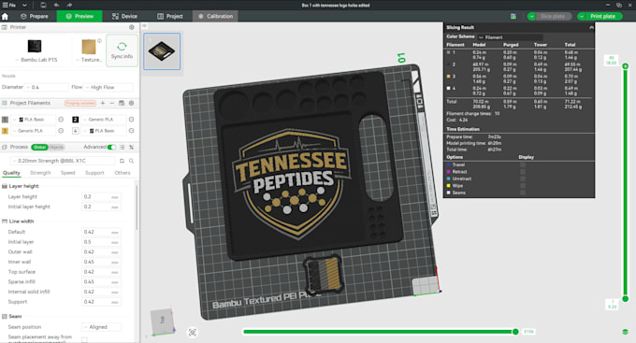Viewport: 636px width, 343px height.
Task: Open Project Filaments settings gear
Action: click(x=132, y=103)
